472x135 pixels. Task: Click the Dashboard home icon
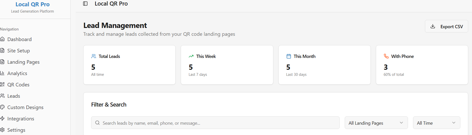(x=3, y=39)
